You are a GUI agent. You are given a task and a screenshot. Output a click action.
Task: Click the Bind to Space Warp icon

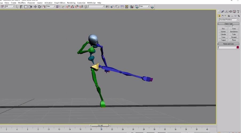coord(3,7)
